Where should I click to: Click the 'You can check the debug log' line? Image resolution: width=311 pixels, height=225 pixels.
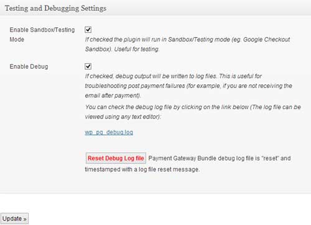point(193,107)
